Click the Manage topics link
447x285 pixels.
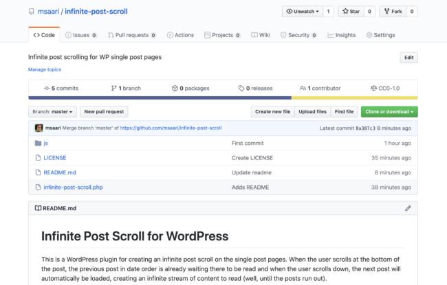(45, 69)
